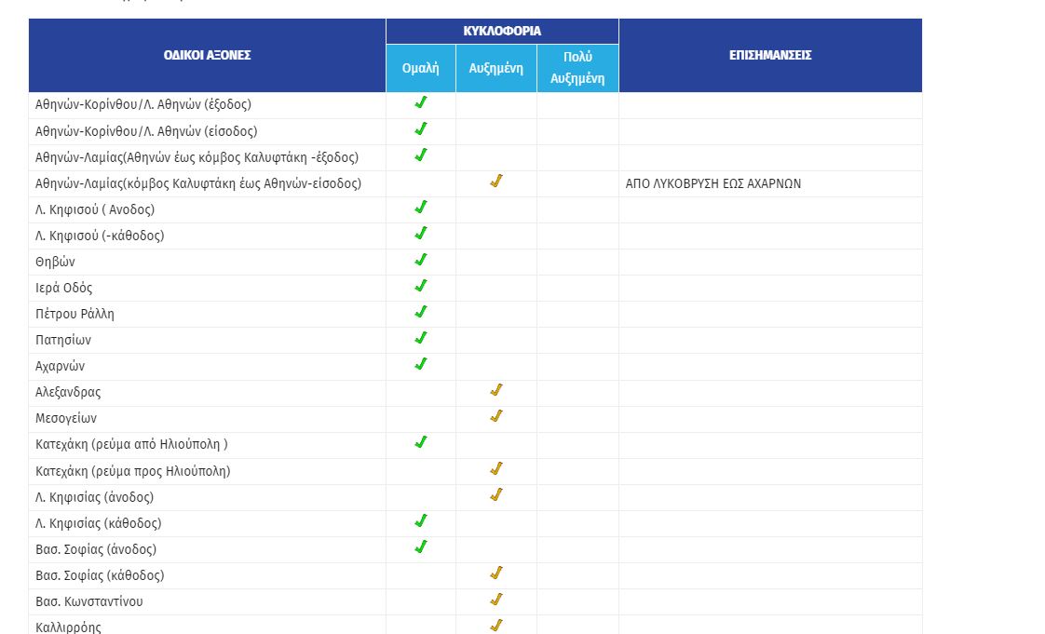Click yellow checkmark for Μεσογείων row
This screenshot has height=634, width=1045.
(496, 416)
